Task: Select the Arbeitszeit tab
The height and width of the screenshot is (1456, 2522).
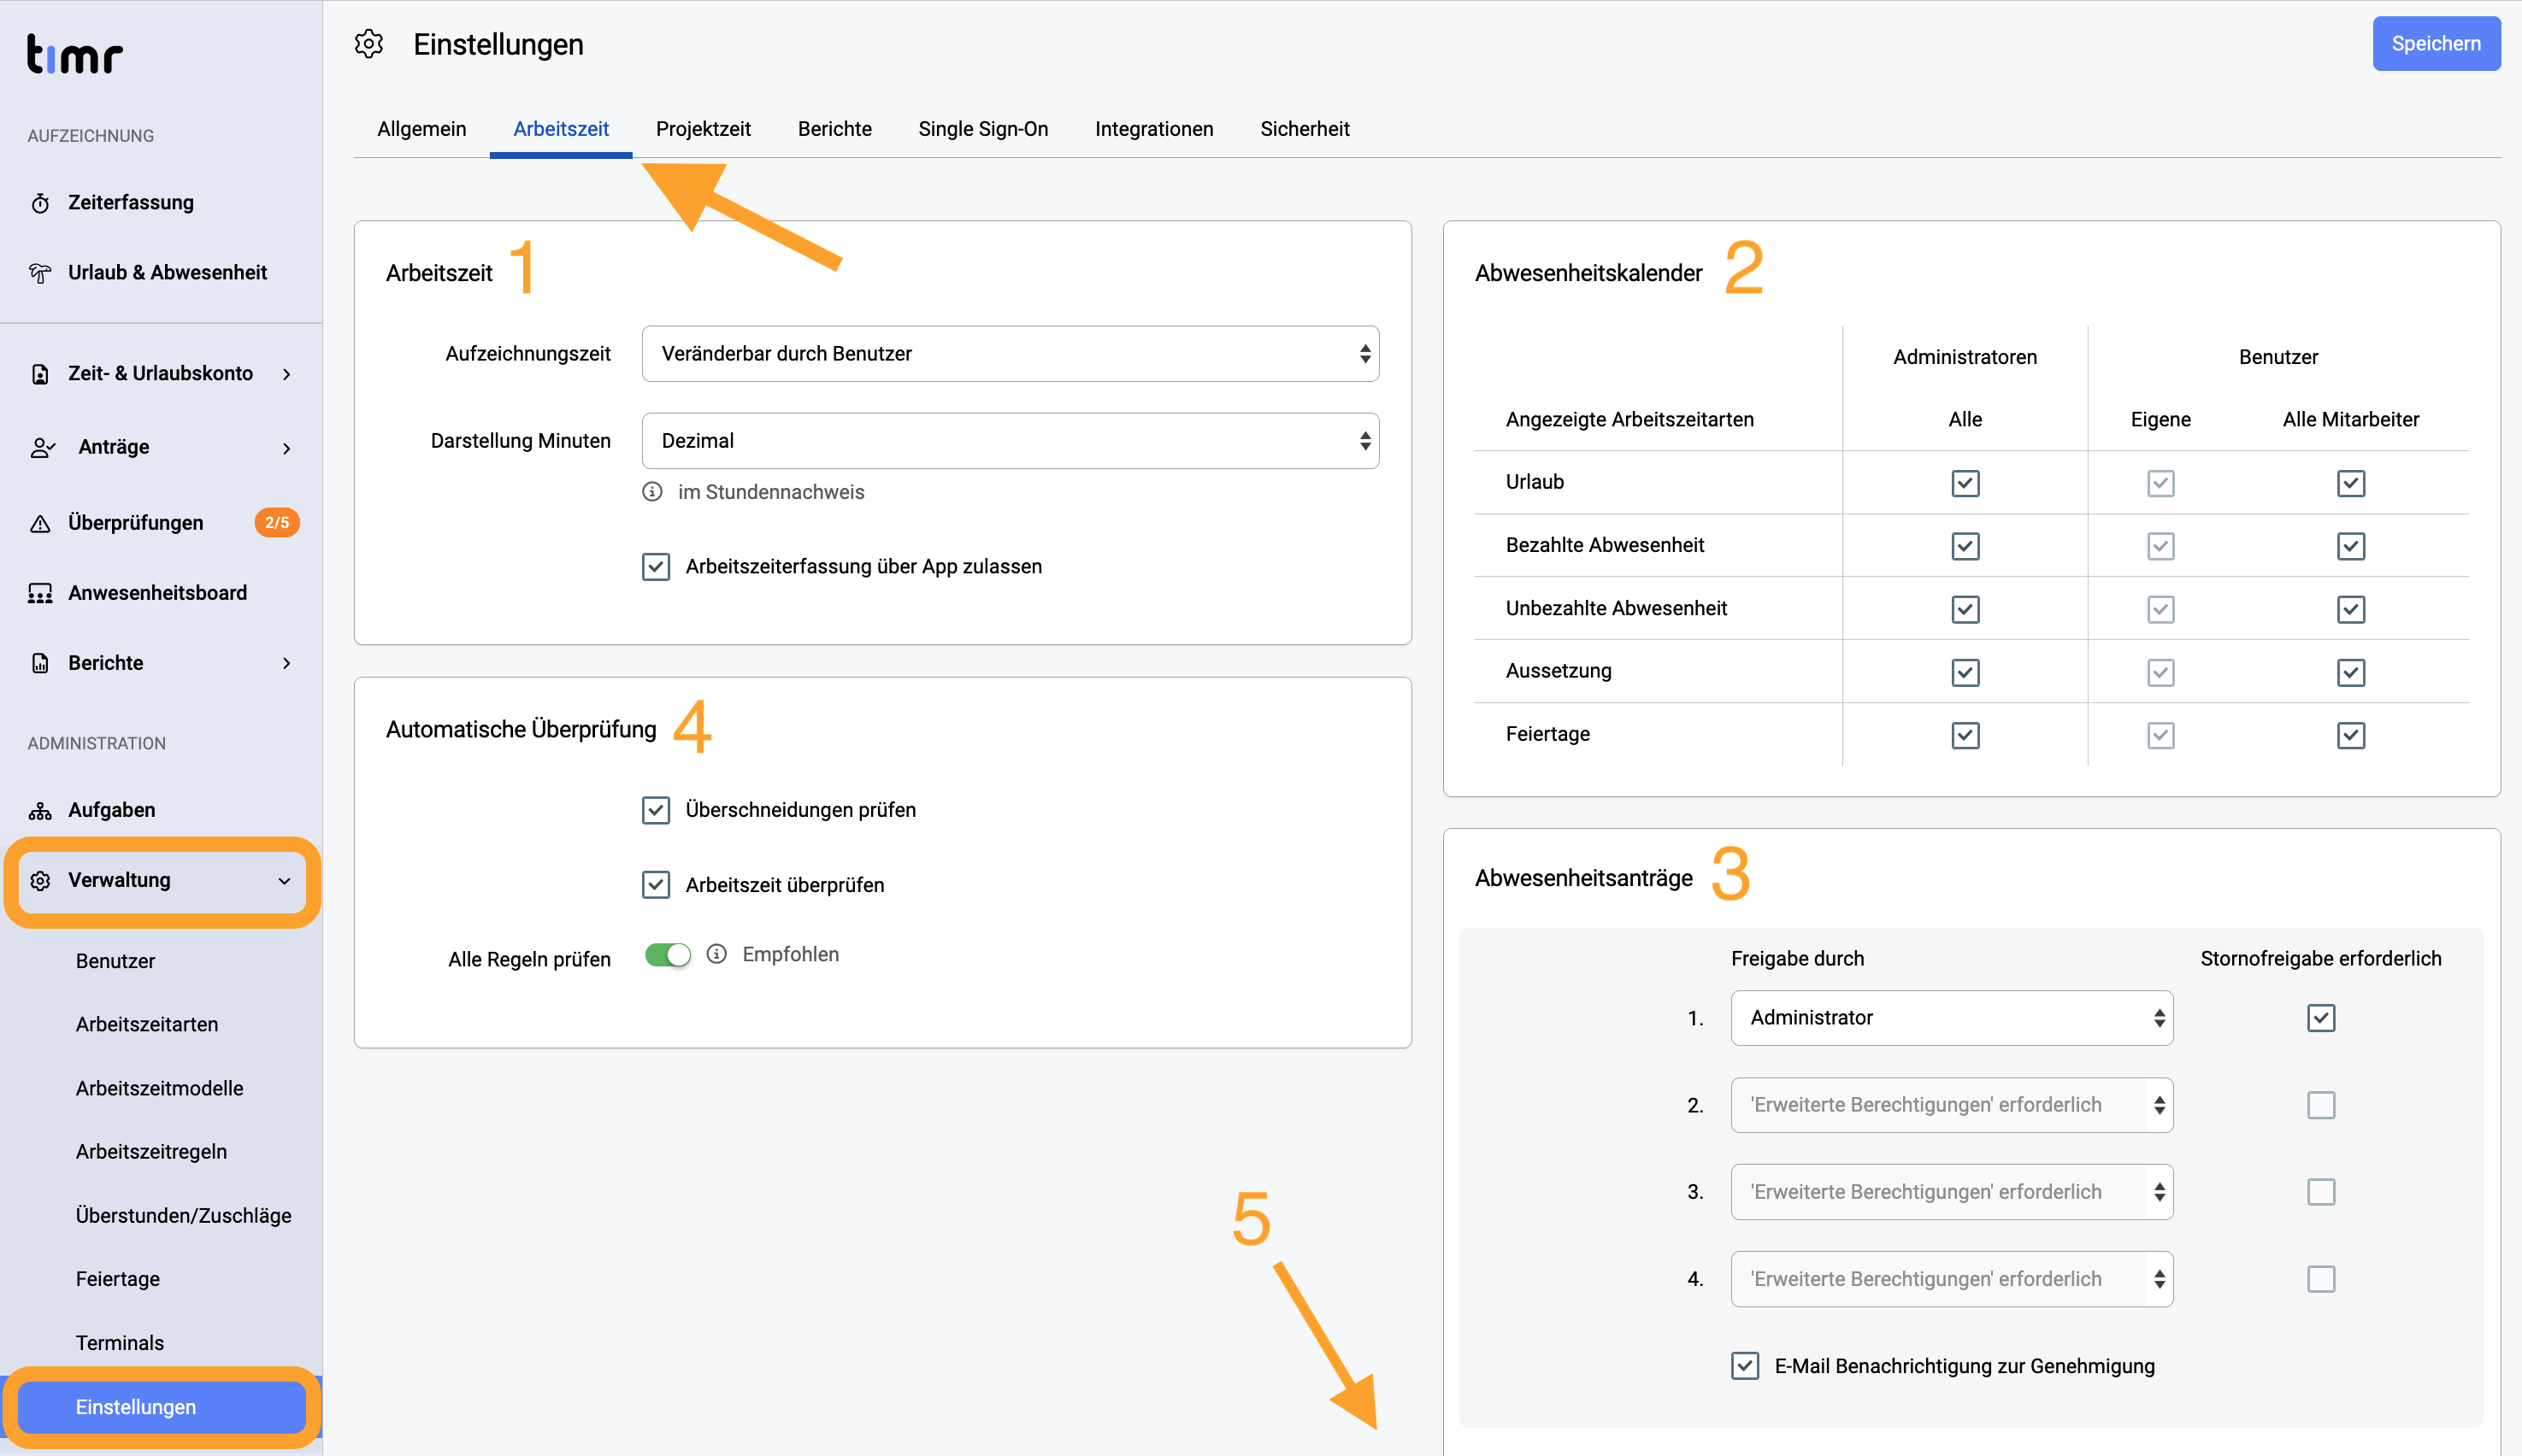Action: tap(561, 129)
